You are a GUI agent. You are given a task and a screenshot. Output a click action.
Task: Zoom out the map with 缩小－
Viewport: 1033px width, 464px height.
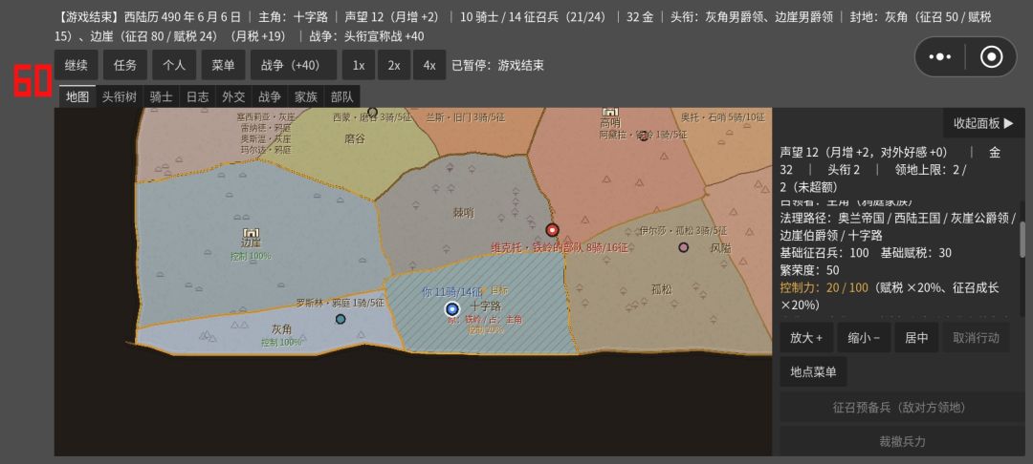864,338
